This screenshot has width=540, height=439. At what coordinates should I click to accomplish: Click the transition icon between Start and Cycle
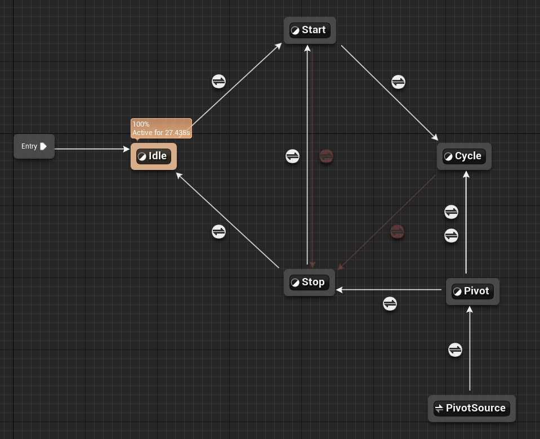coord(398,82)
